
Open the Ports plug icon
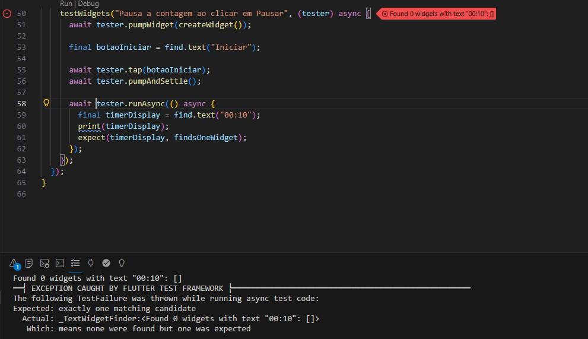pos(91,263)
